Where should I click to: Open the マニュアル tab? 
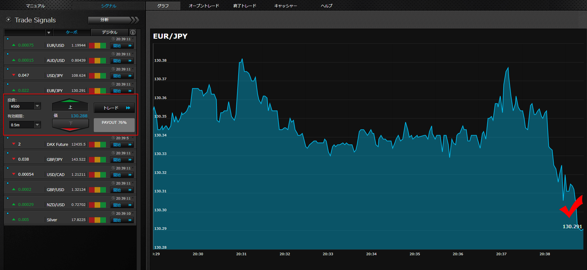[x=36, y=6]
